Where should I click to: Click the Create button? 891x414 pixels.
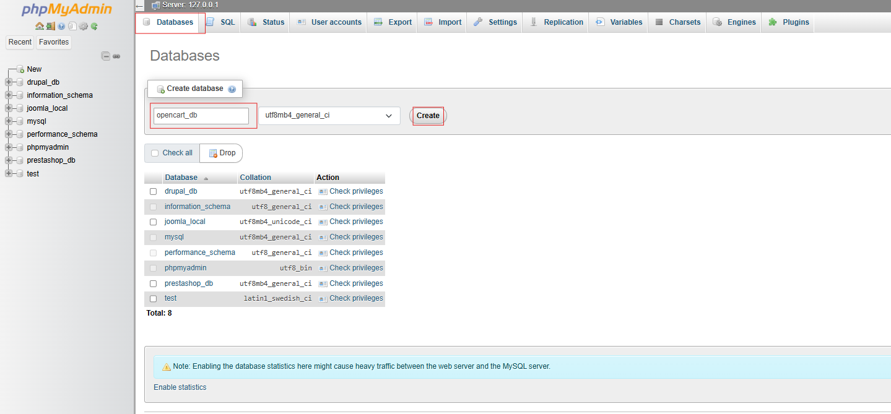[x=427, y=116]
